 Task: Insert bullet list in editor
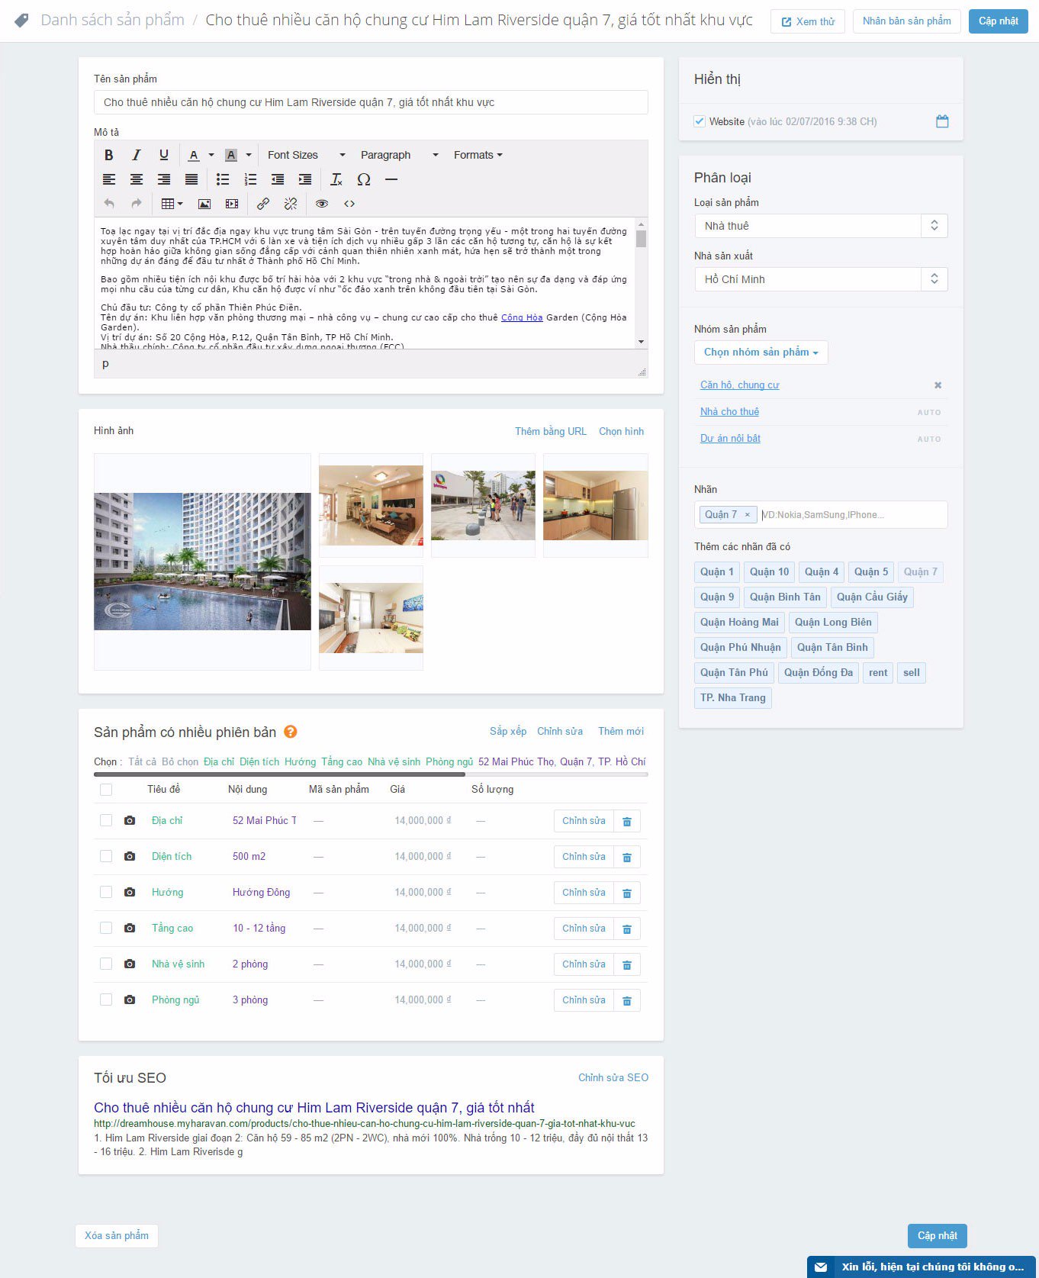pyautogui.click(x=223, y=179)
